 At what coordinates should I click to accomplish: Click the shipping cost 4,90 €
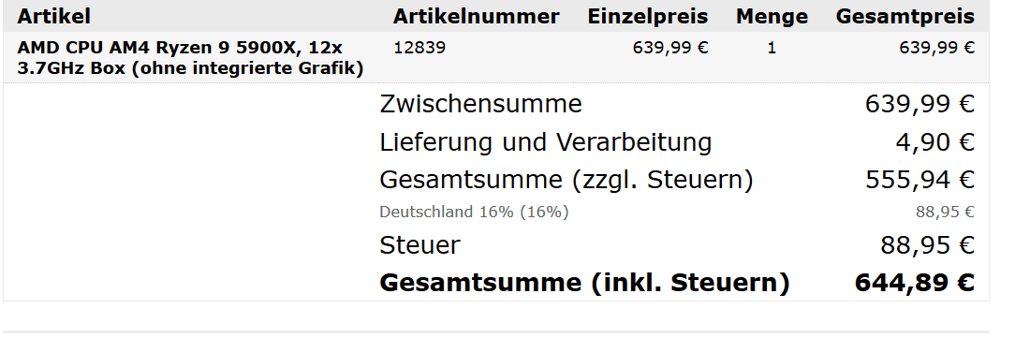[935, 142]
